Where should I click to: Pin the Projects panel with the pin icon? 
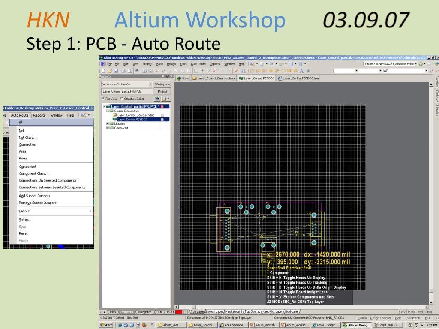click(168, 76)
